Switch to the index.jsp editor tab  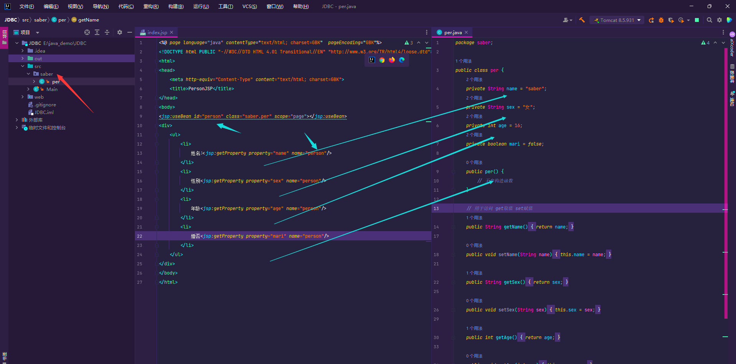pos(157,32)
